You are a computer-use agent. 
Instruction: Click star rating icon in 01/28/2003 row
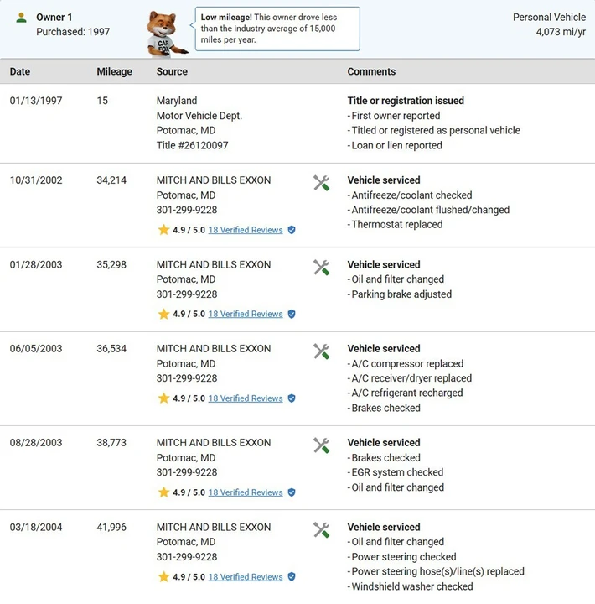(x=163, y=314)
